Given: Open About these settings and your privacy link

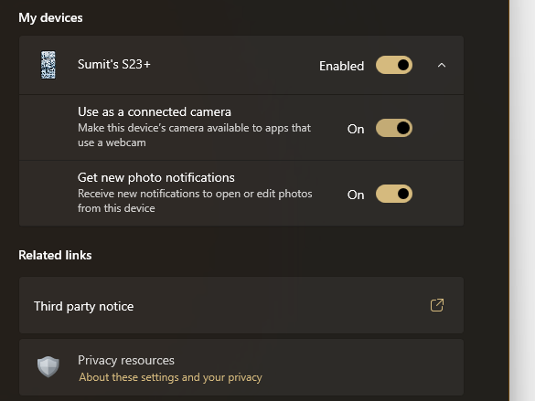Looking at the screenshot, I should click(x=171, y=377).
